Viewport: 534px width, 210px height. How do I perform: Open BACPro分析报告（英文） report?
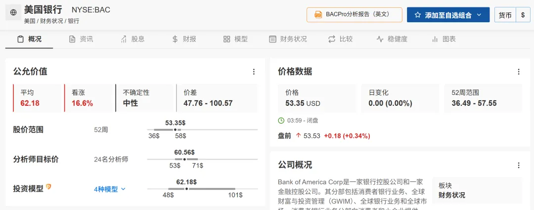click(x=354, y=15)
